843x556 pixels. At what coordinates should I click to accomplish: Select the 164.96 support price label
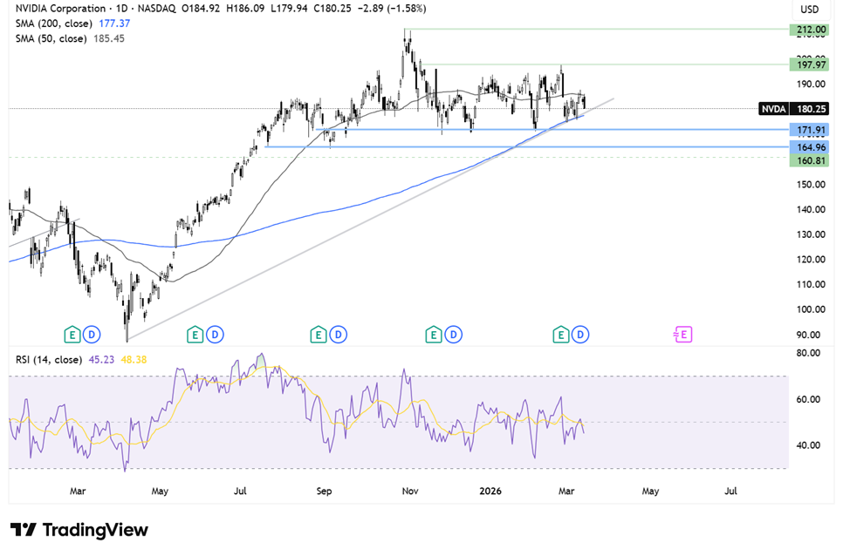[809, 147]
